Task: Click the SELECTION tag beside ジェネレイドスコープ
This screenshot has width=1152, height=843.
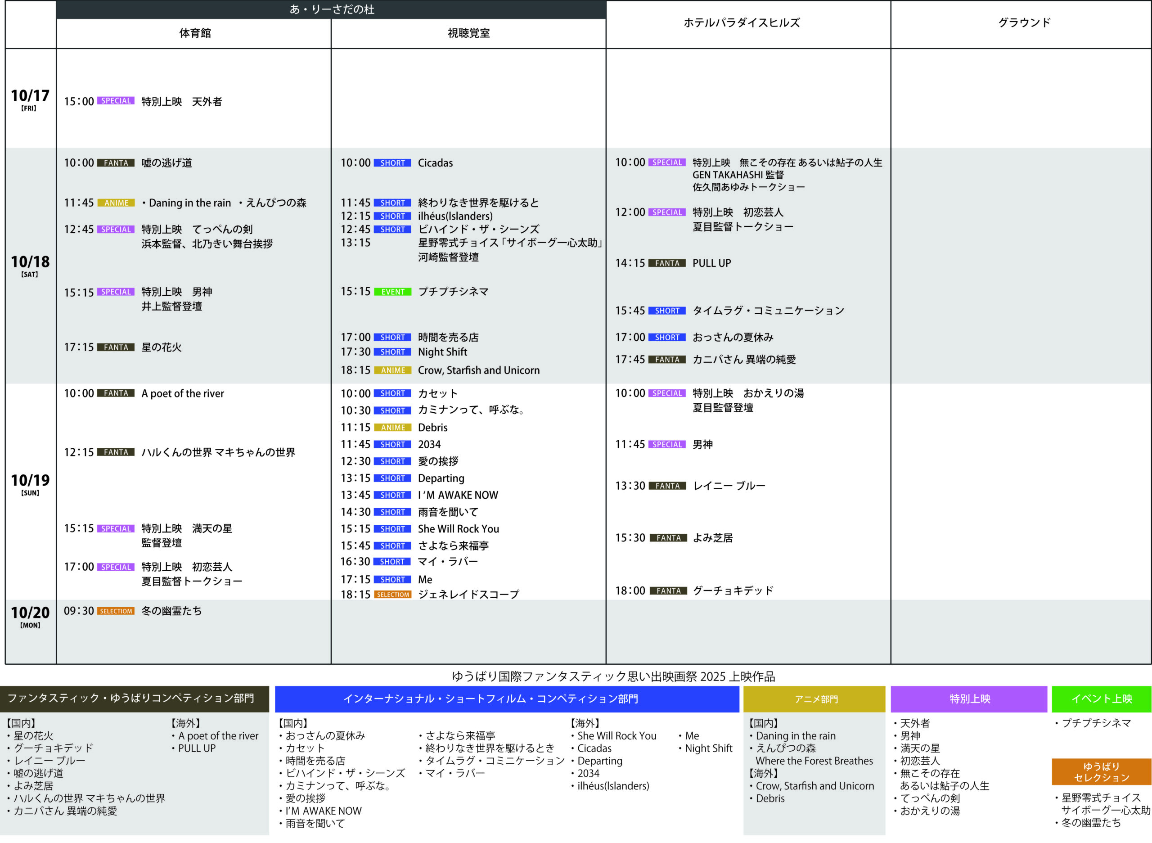Action: [x=392, y=595]
